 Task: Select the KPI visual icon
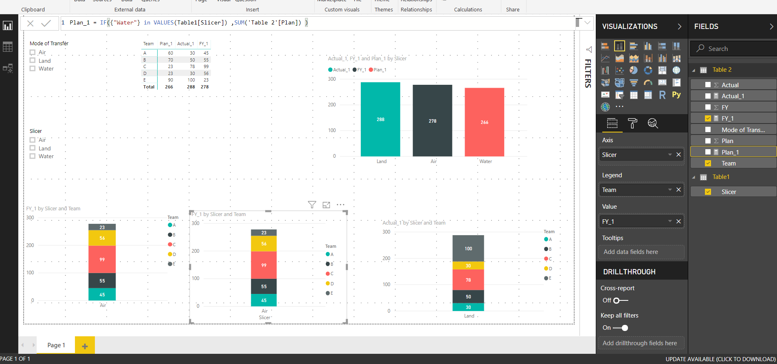point(605,95)
